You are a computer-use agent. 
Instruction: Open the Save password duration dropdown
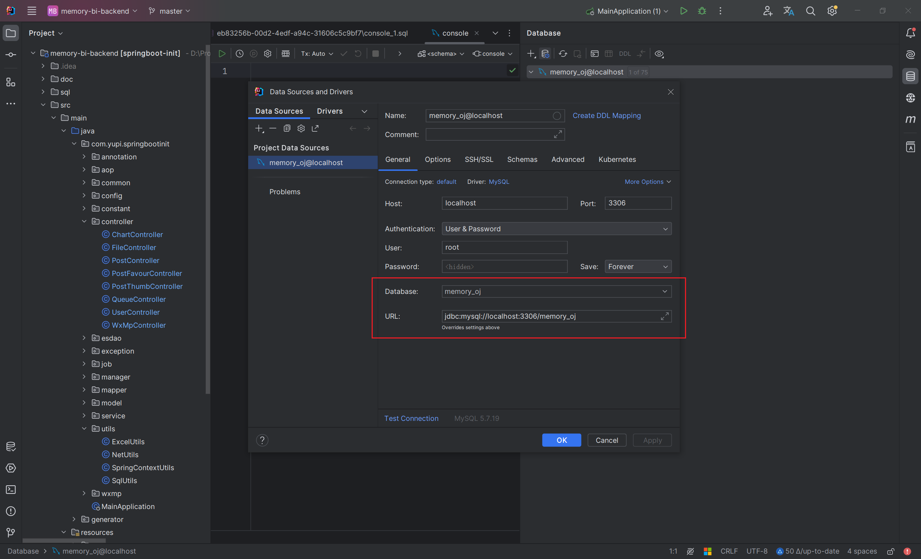click(637, 266)
